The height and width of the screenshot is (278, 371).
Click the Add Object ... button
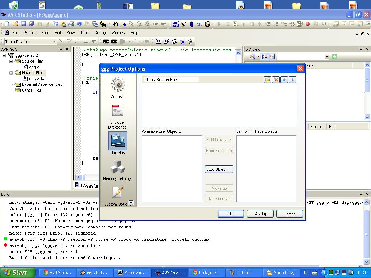219,169
